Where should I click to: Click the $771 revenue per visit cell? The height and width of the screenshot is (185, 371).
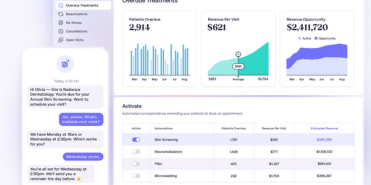pyautogui.click(x=274, y=152)
